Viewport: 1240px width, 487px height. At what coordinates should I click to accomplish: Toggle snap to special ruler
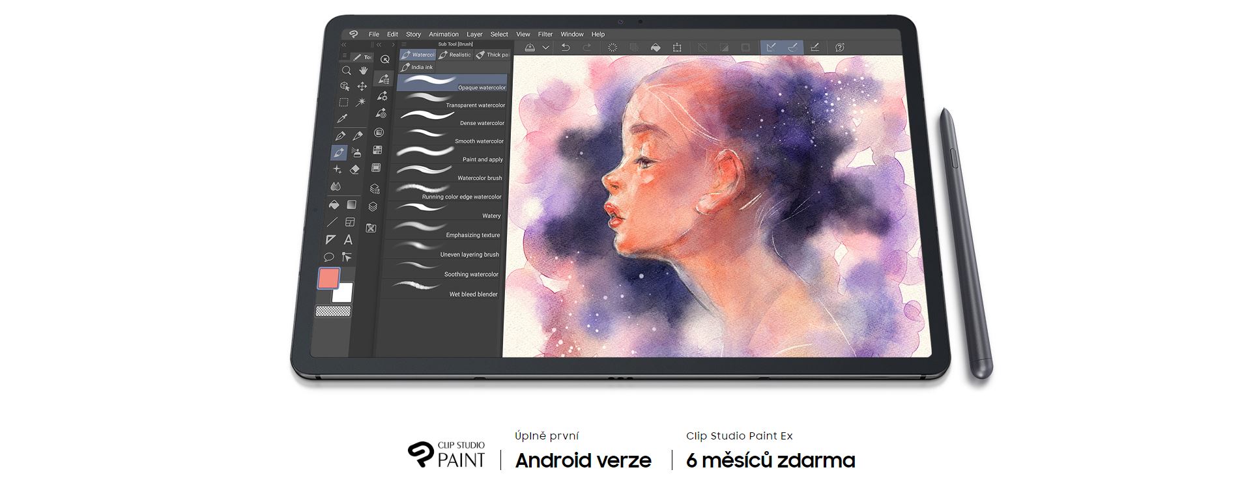click(792, 48)
